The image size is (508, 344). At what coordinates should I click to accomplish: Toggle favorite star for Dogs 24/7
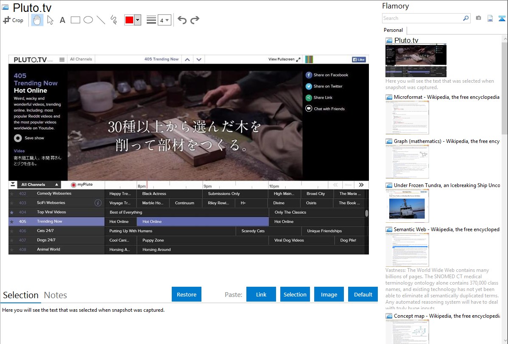click(12, 240)
